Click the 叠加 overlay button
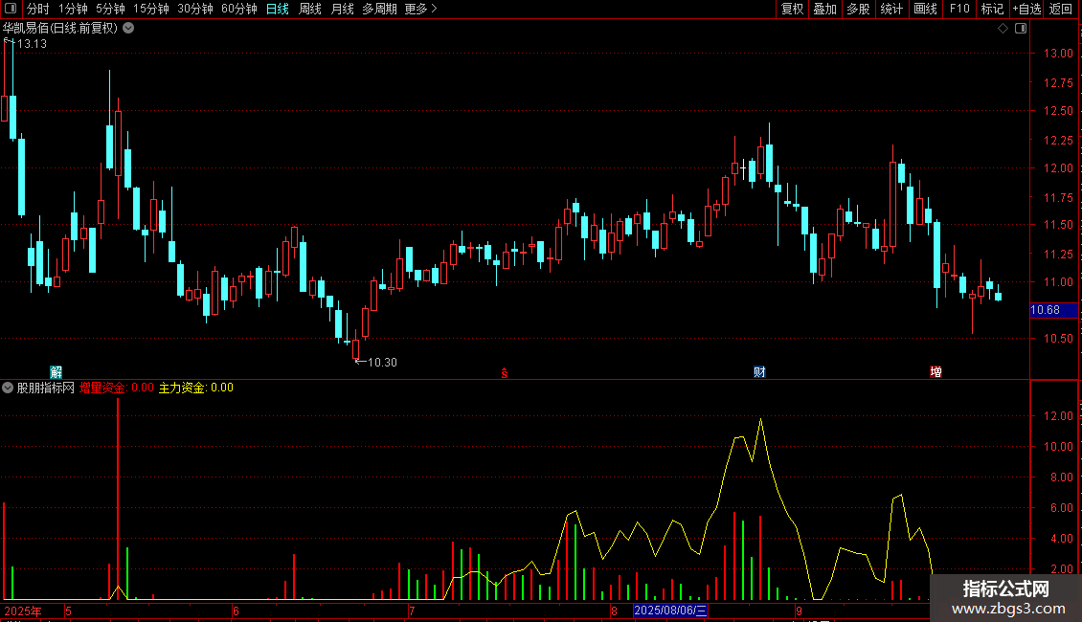Image resolution: width=1082 pixels, height=622 pixels. [824, 9]
